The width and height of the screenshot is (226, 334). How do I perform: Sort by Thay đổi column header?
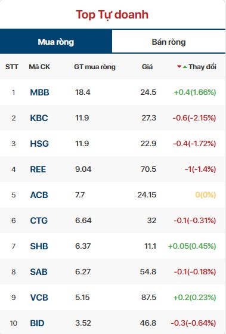pos(202,67)
